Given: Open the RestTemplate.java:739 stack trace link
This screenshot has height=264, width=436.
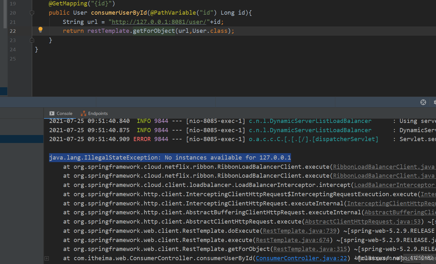Looking at the screenshot, I should tap(299, 231).
